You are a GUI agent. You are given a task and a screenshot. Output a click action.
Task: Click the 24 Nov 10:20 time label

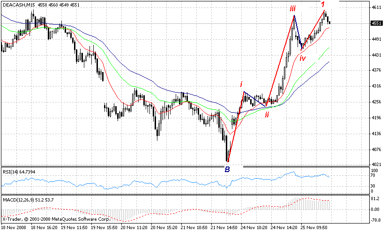coord(254,228)
